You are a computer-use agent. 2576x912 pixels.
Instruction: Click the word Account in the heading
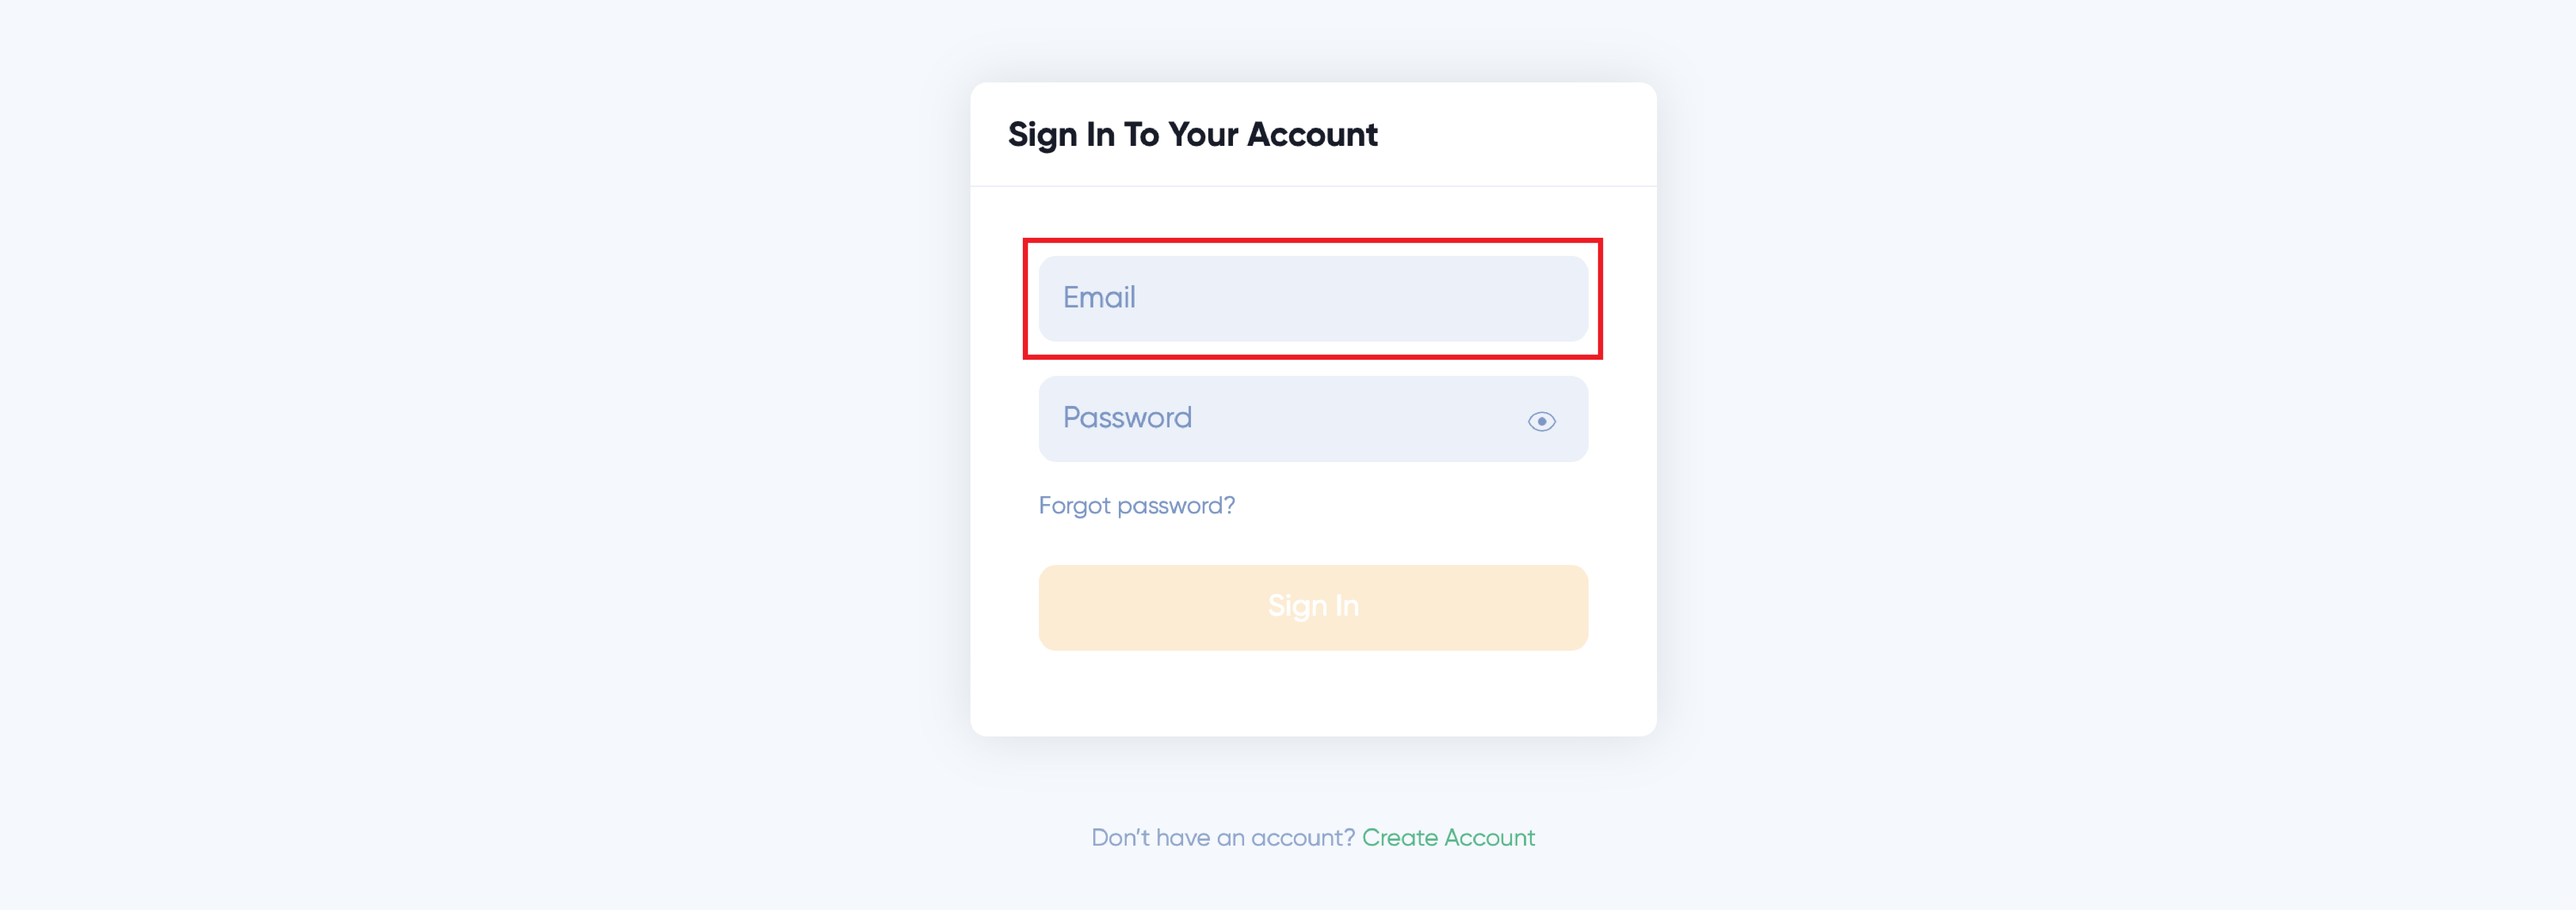tap(1312, 134)
